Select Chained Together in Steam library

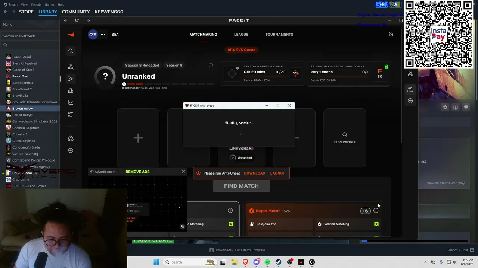30,128
